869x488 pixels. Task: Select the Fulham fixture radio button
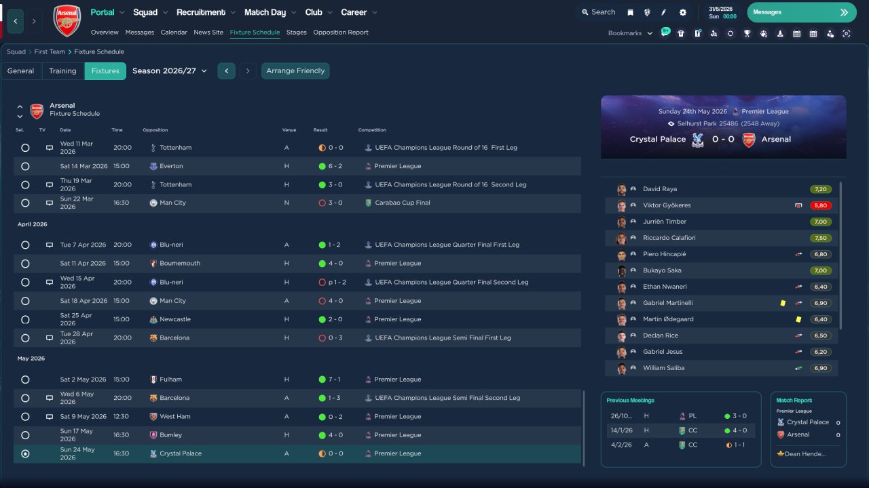click(x=25, y=380)
